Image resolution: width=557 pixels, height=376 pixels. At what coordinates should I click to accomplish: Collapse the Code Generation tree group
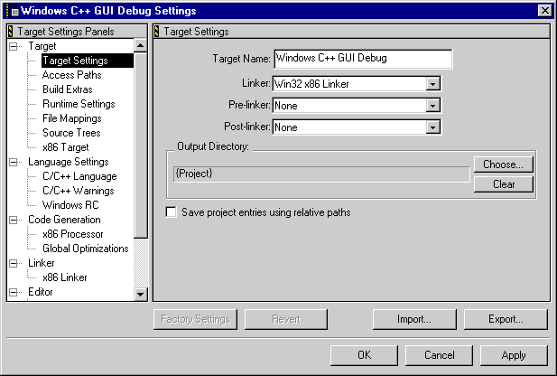[14, 220]
